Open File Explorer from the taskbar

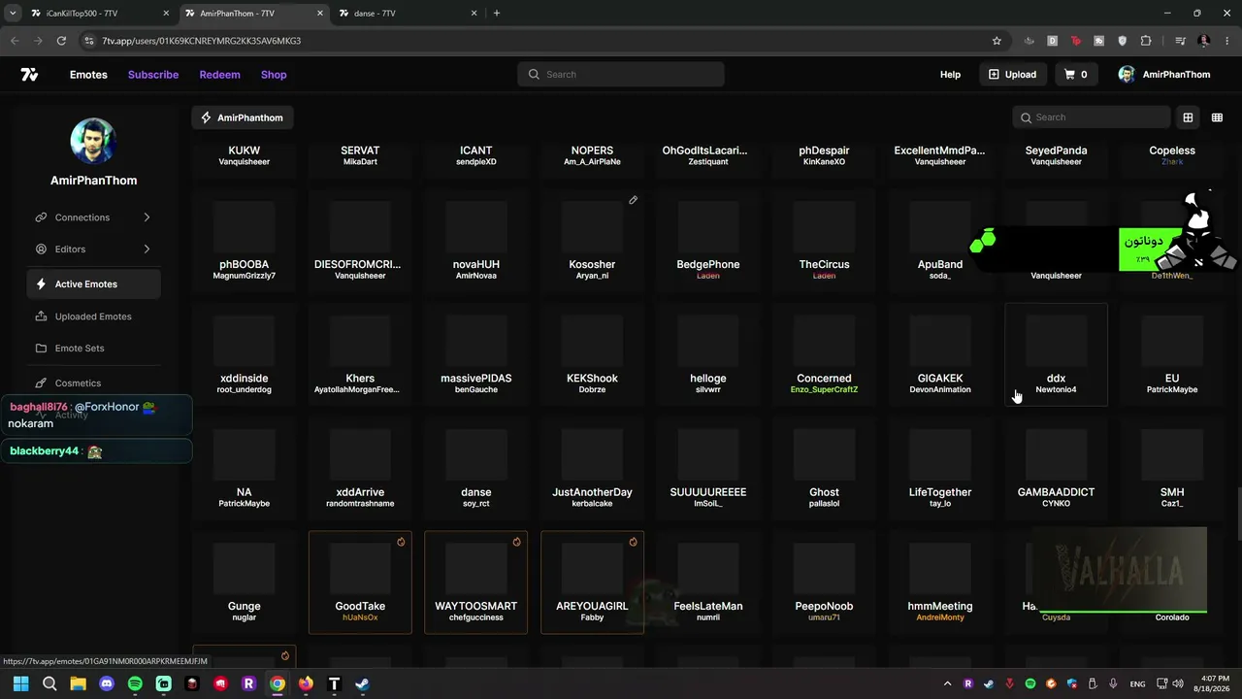pyautogui.click(x=78, y=683)
